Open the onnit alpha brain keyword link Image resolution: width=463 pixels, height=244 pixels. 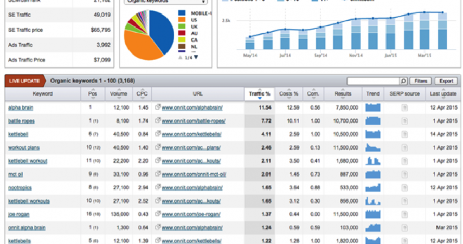27,228
